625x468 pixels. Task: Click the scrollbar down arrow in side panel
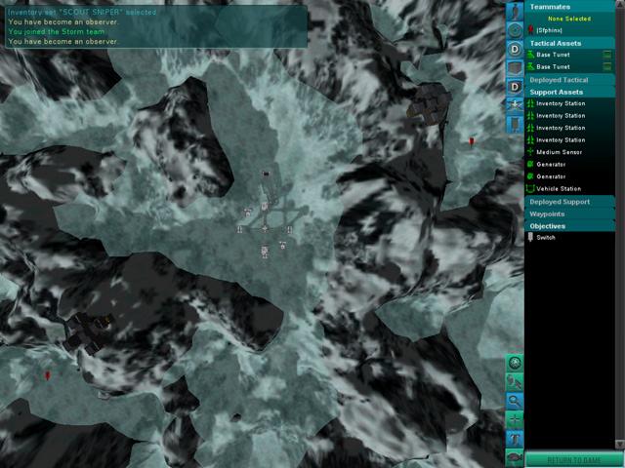pyautogui.click(x=620, y=444)
